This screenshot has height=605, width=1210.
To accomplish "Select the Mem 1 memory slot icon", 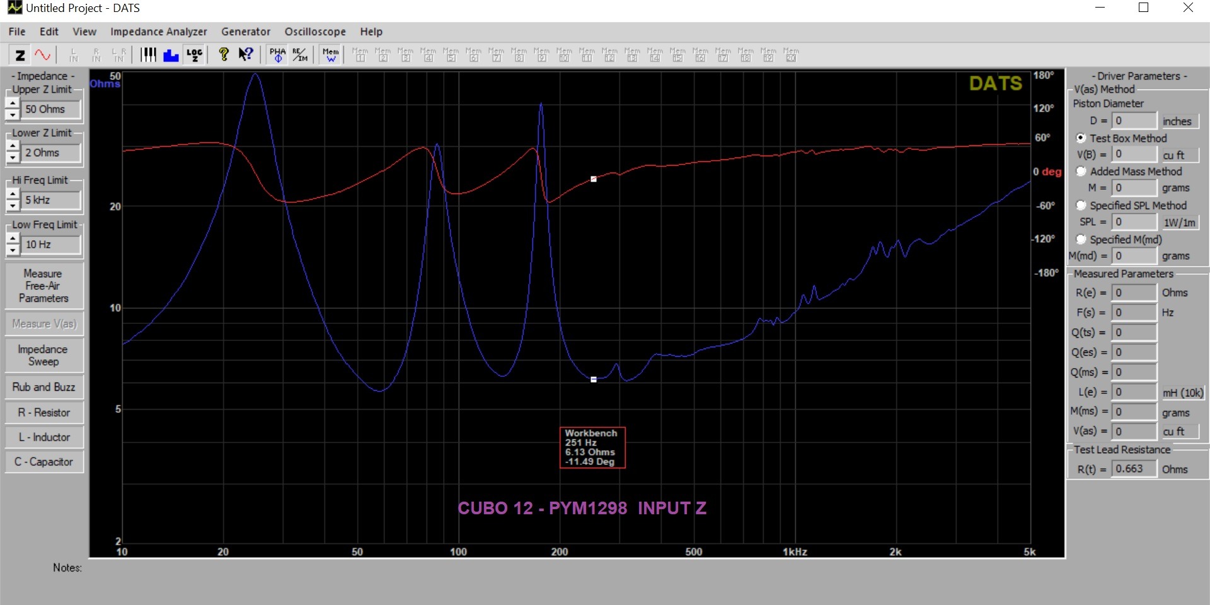I will [x=360, y=55].
